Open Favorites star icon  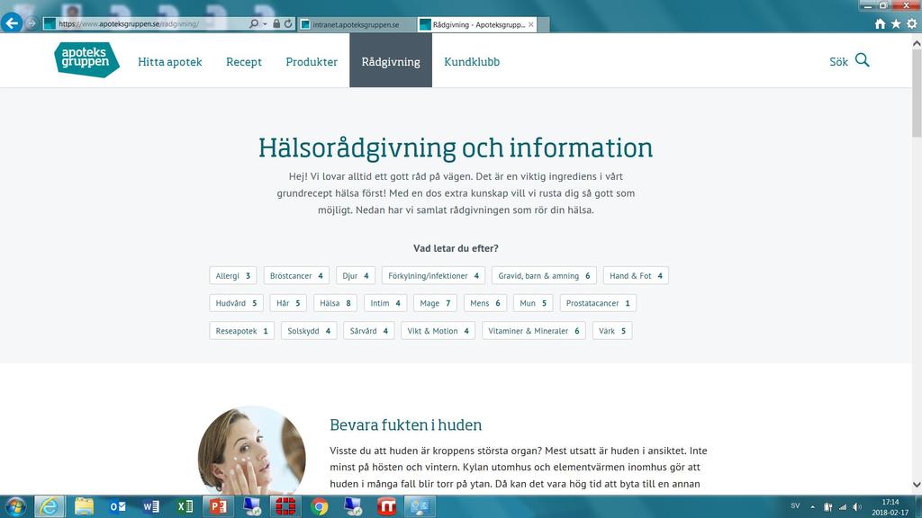point(896,24)
